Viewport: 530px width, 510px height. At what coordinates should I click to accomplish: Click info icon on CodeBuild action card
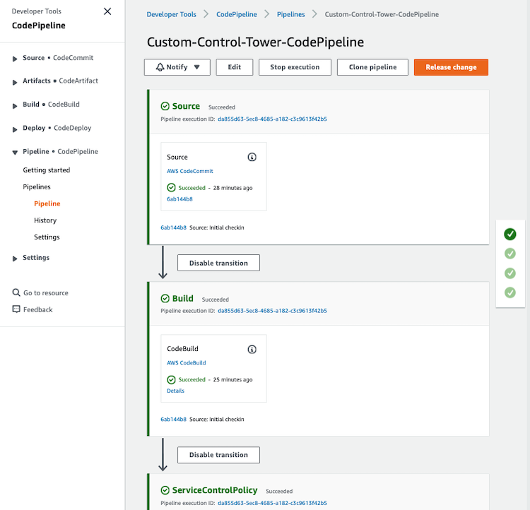click(x=252, y=349)
